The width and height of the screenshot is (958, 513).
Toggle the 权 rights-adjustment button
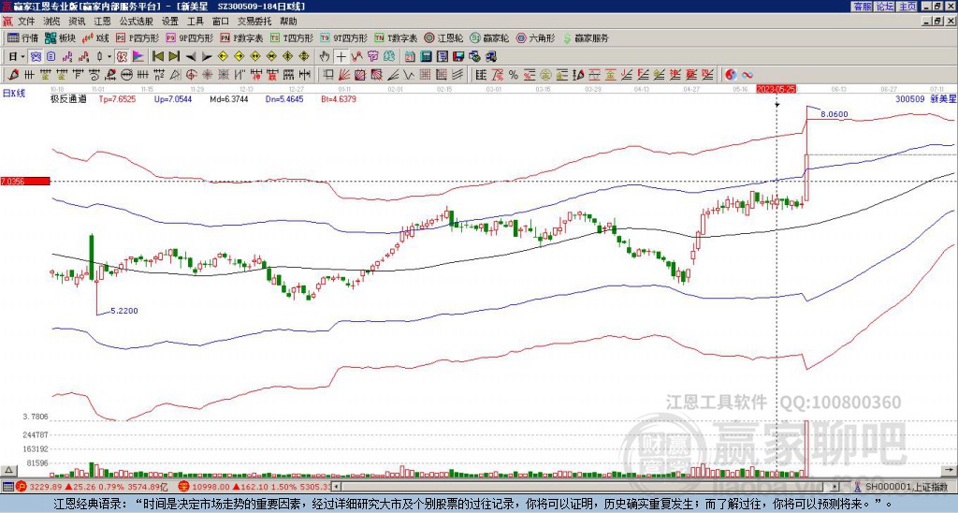coord(123,56)
